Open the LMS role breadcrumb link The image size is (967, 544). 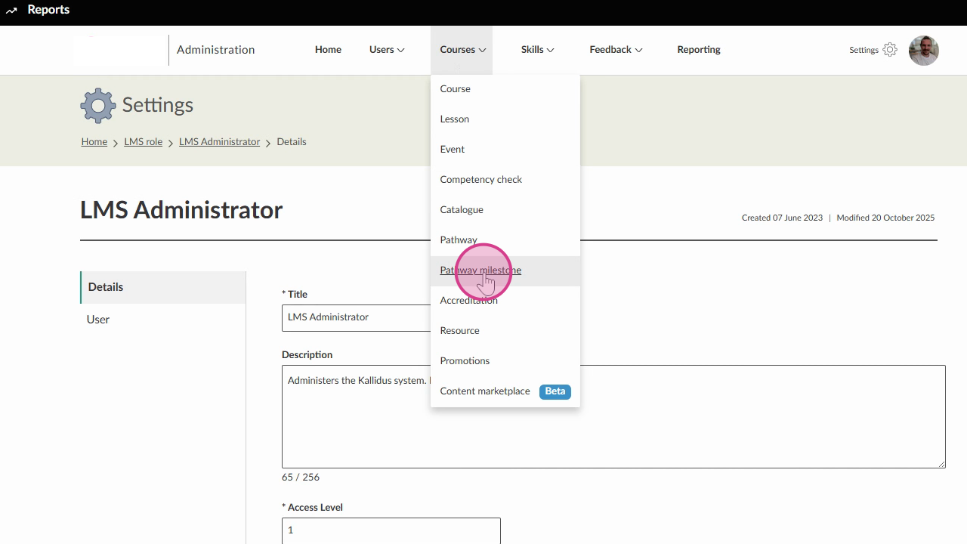click(144, 142)
